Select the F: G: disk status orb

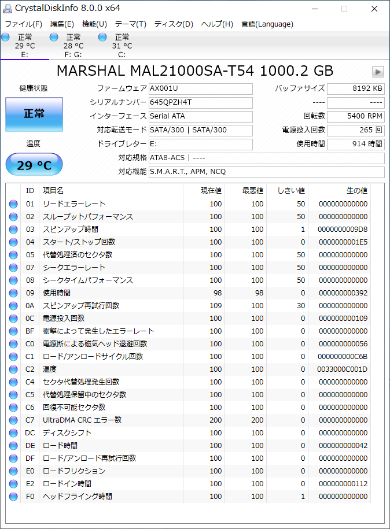click(54, 37)
